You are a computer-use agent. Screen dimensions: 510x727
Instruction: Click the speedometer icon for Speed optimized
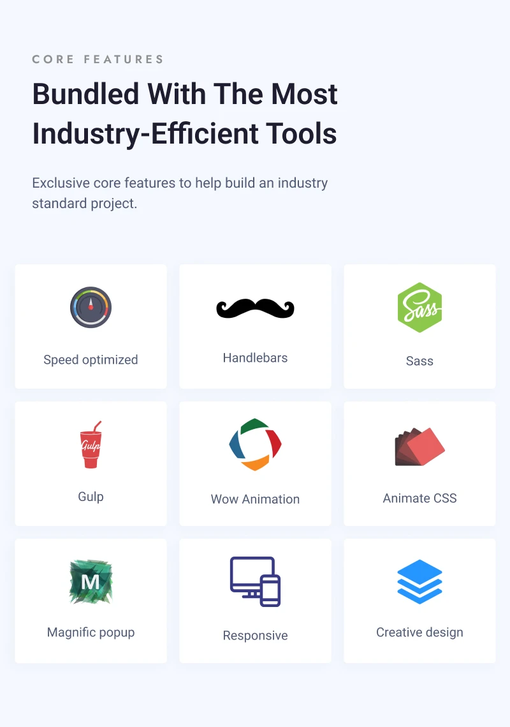click(x=91, y=307)
